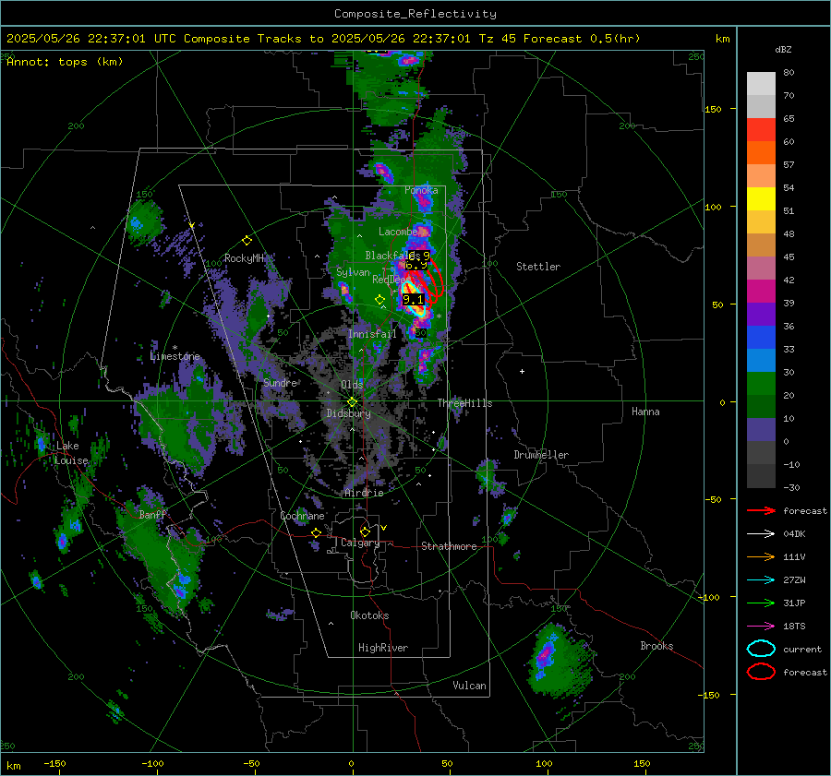This screenshot has height=776, width=831.
Task: Select the magenta 18TS arrow legend icon
Action: tap(761, 627)
